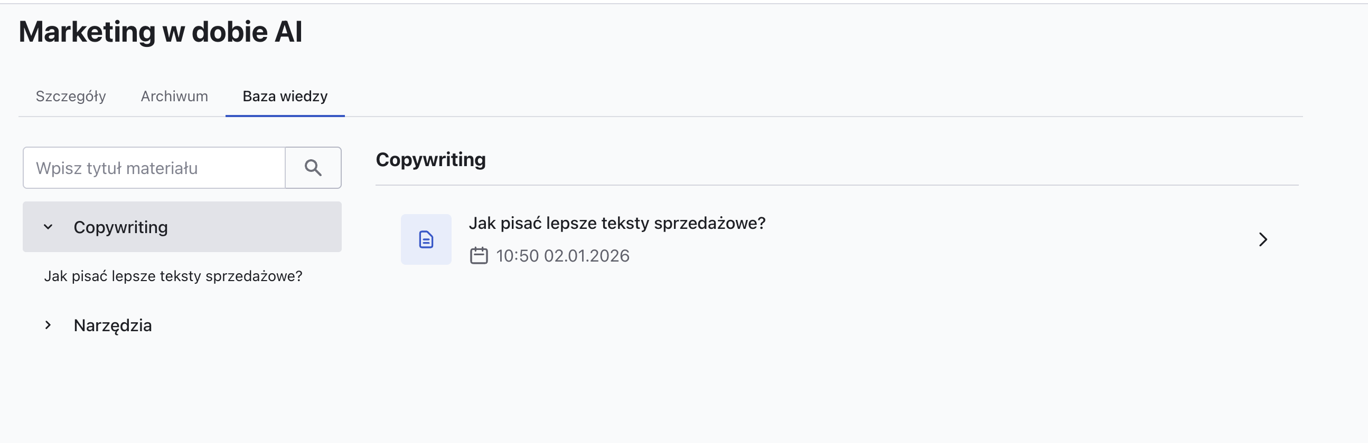The height and width of the screenshot is (443, 1368).
Task: Collapse the Copywriting category chevron
Action: [48, 227]
